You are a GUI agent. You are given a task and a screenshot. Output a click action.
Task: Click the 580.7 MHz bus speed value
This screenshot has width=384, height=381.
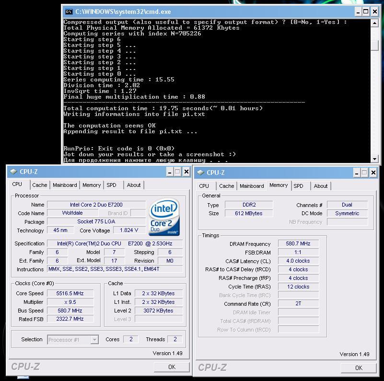click(x=70, y=311)
